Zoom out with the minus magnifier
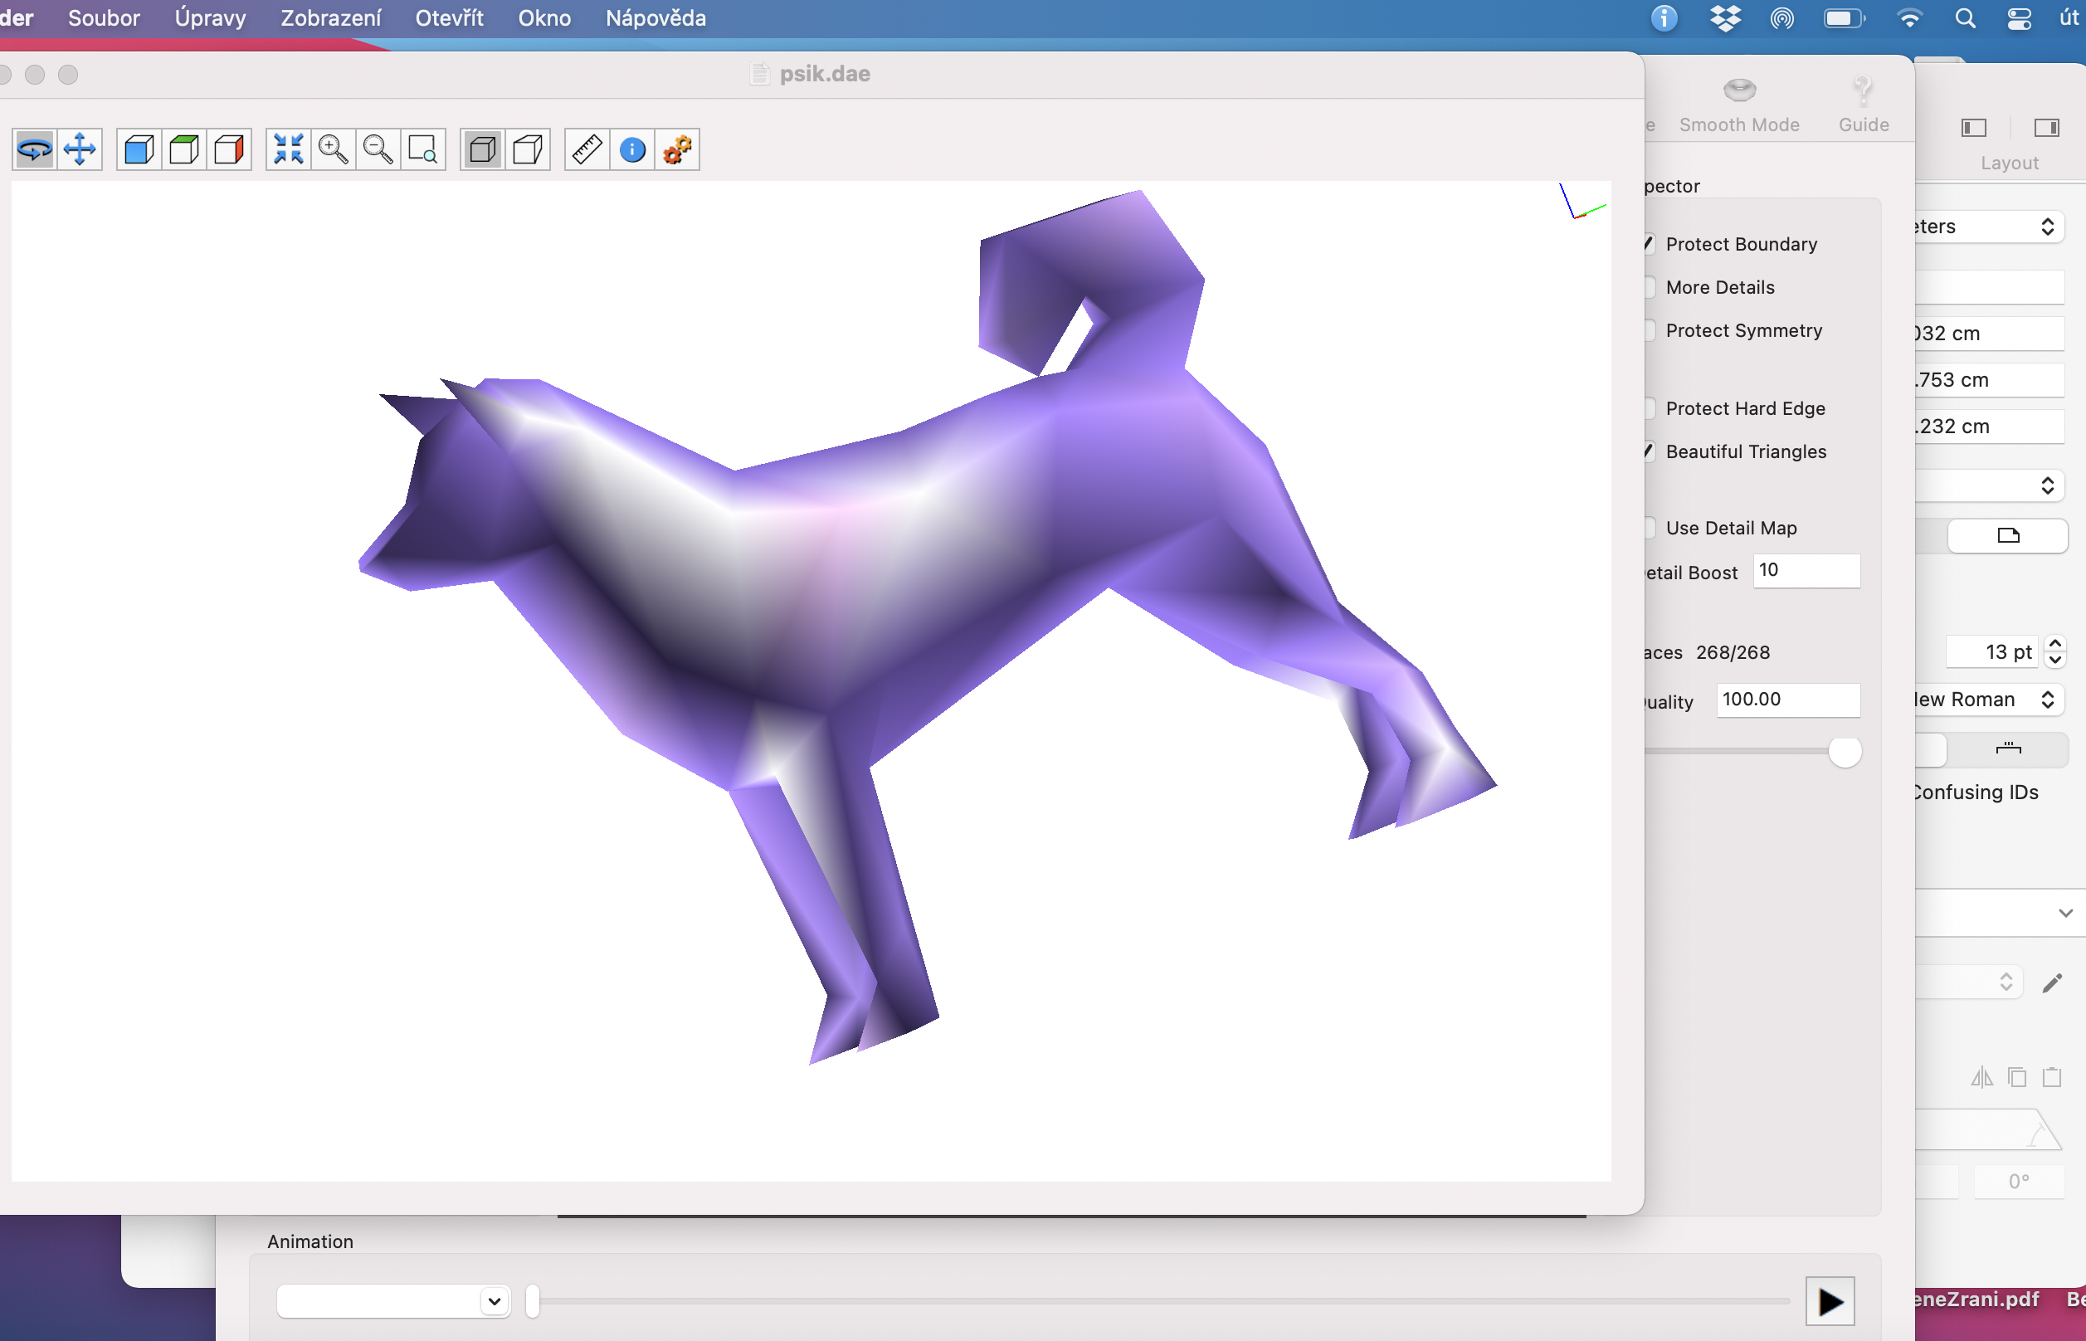This screenshot has height=1341, width=2086. pos(378,149)
